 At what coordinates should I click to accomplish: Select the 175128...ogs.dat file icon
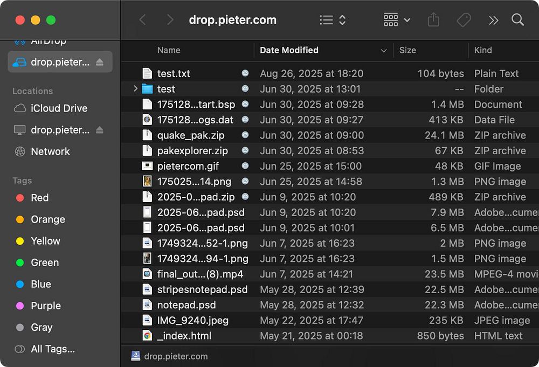pos(147,120)
